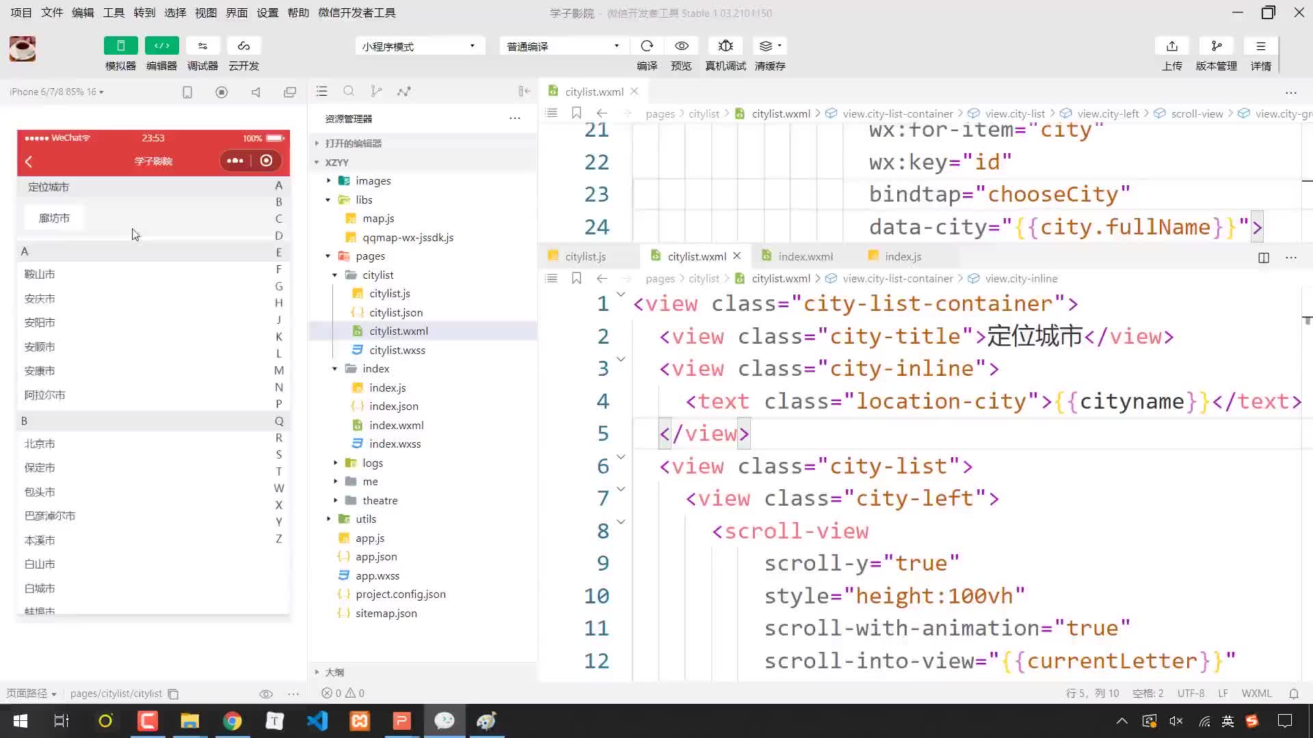
Task: Tap the mini program capsule more dots
Action: [235, 161]
